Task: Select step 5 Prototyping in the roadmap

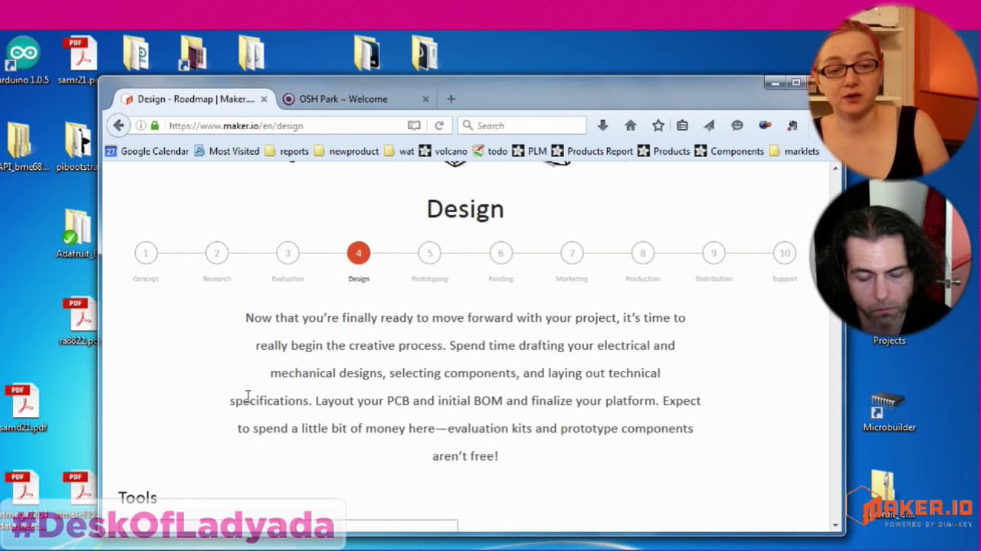Action: point(429,253)
